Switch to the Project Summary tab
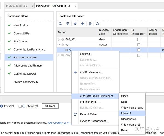Screen dimensions: 164x136 [17, 6]
